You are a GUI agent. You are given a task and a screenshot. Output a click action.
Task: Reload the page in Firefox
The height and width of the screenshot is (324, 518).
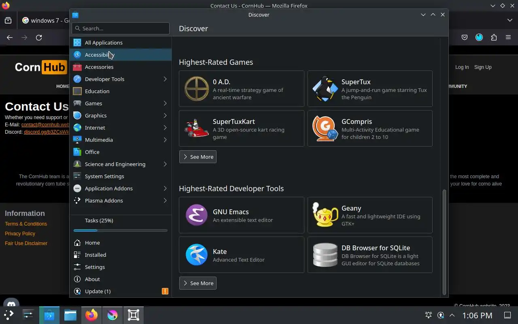click(x=39, y=37)
